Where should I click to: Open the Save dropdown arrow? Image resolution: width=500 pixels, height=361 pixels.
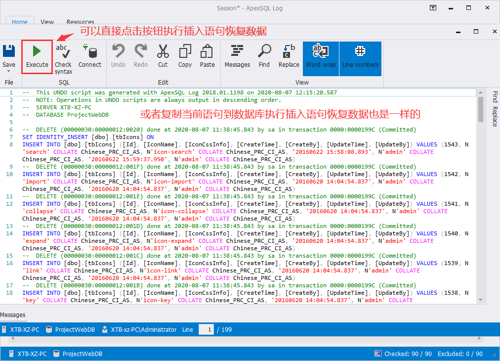tap(9, 72)
